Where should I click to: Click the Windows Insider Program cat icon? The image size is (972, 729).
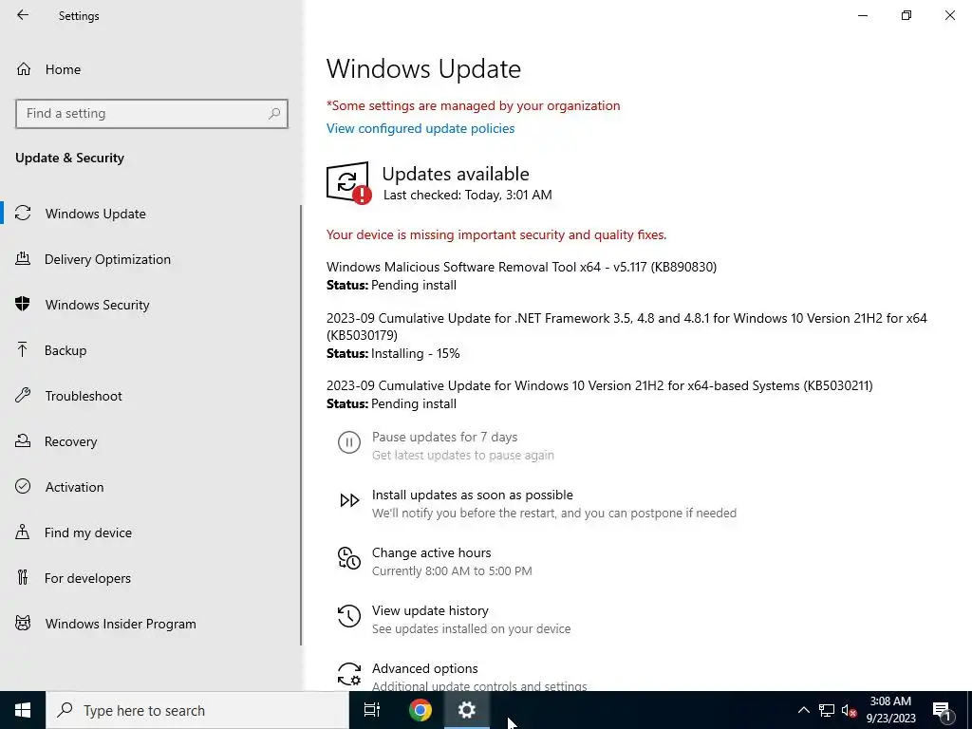(23, 623)
